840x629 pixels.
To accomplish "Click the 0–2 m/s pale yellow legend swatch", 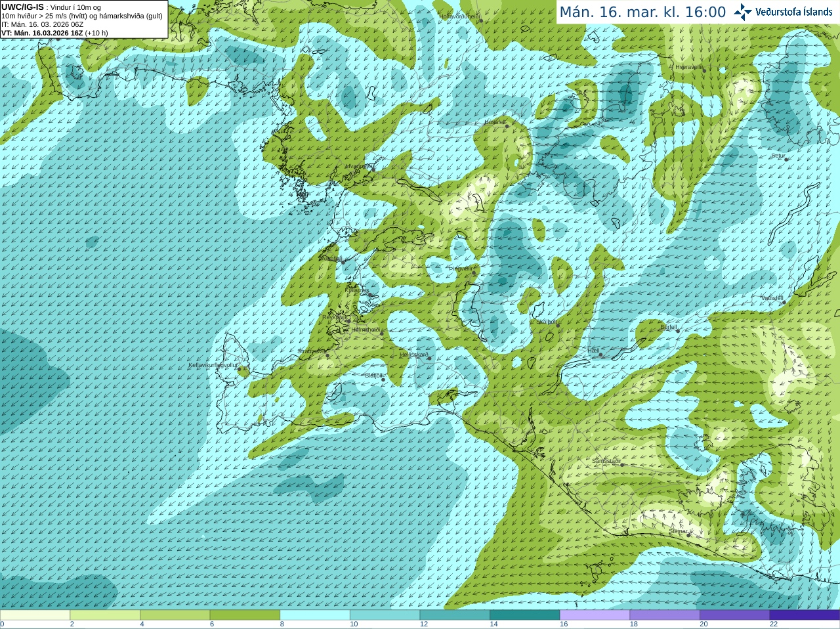I will click(x=35, y=615).
